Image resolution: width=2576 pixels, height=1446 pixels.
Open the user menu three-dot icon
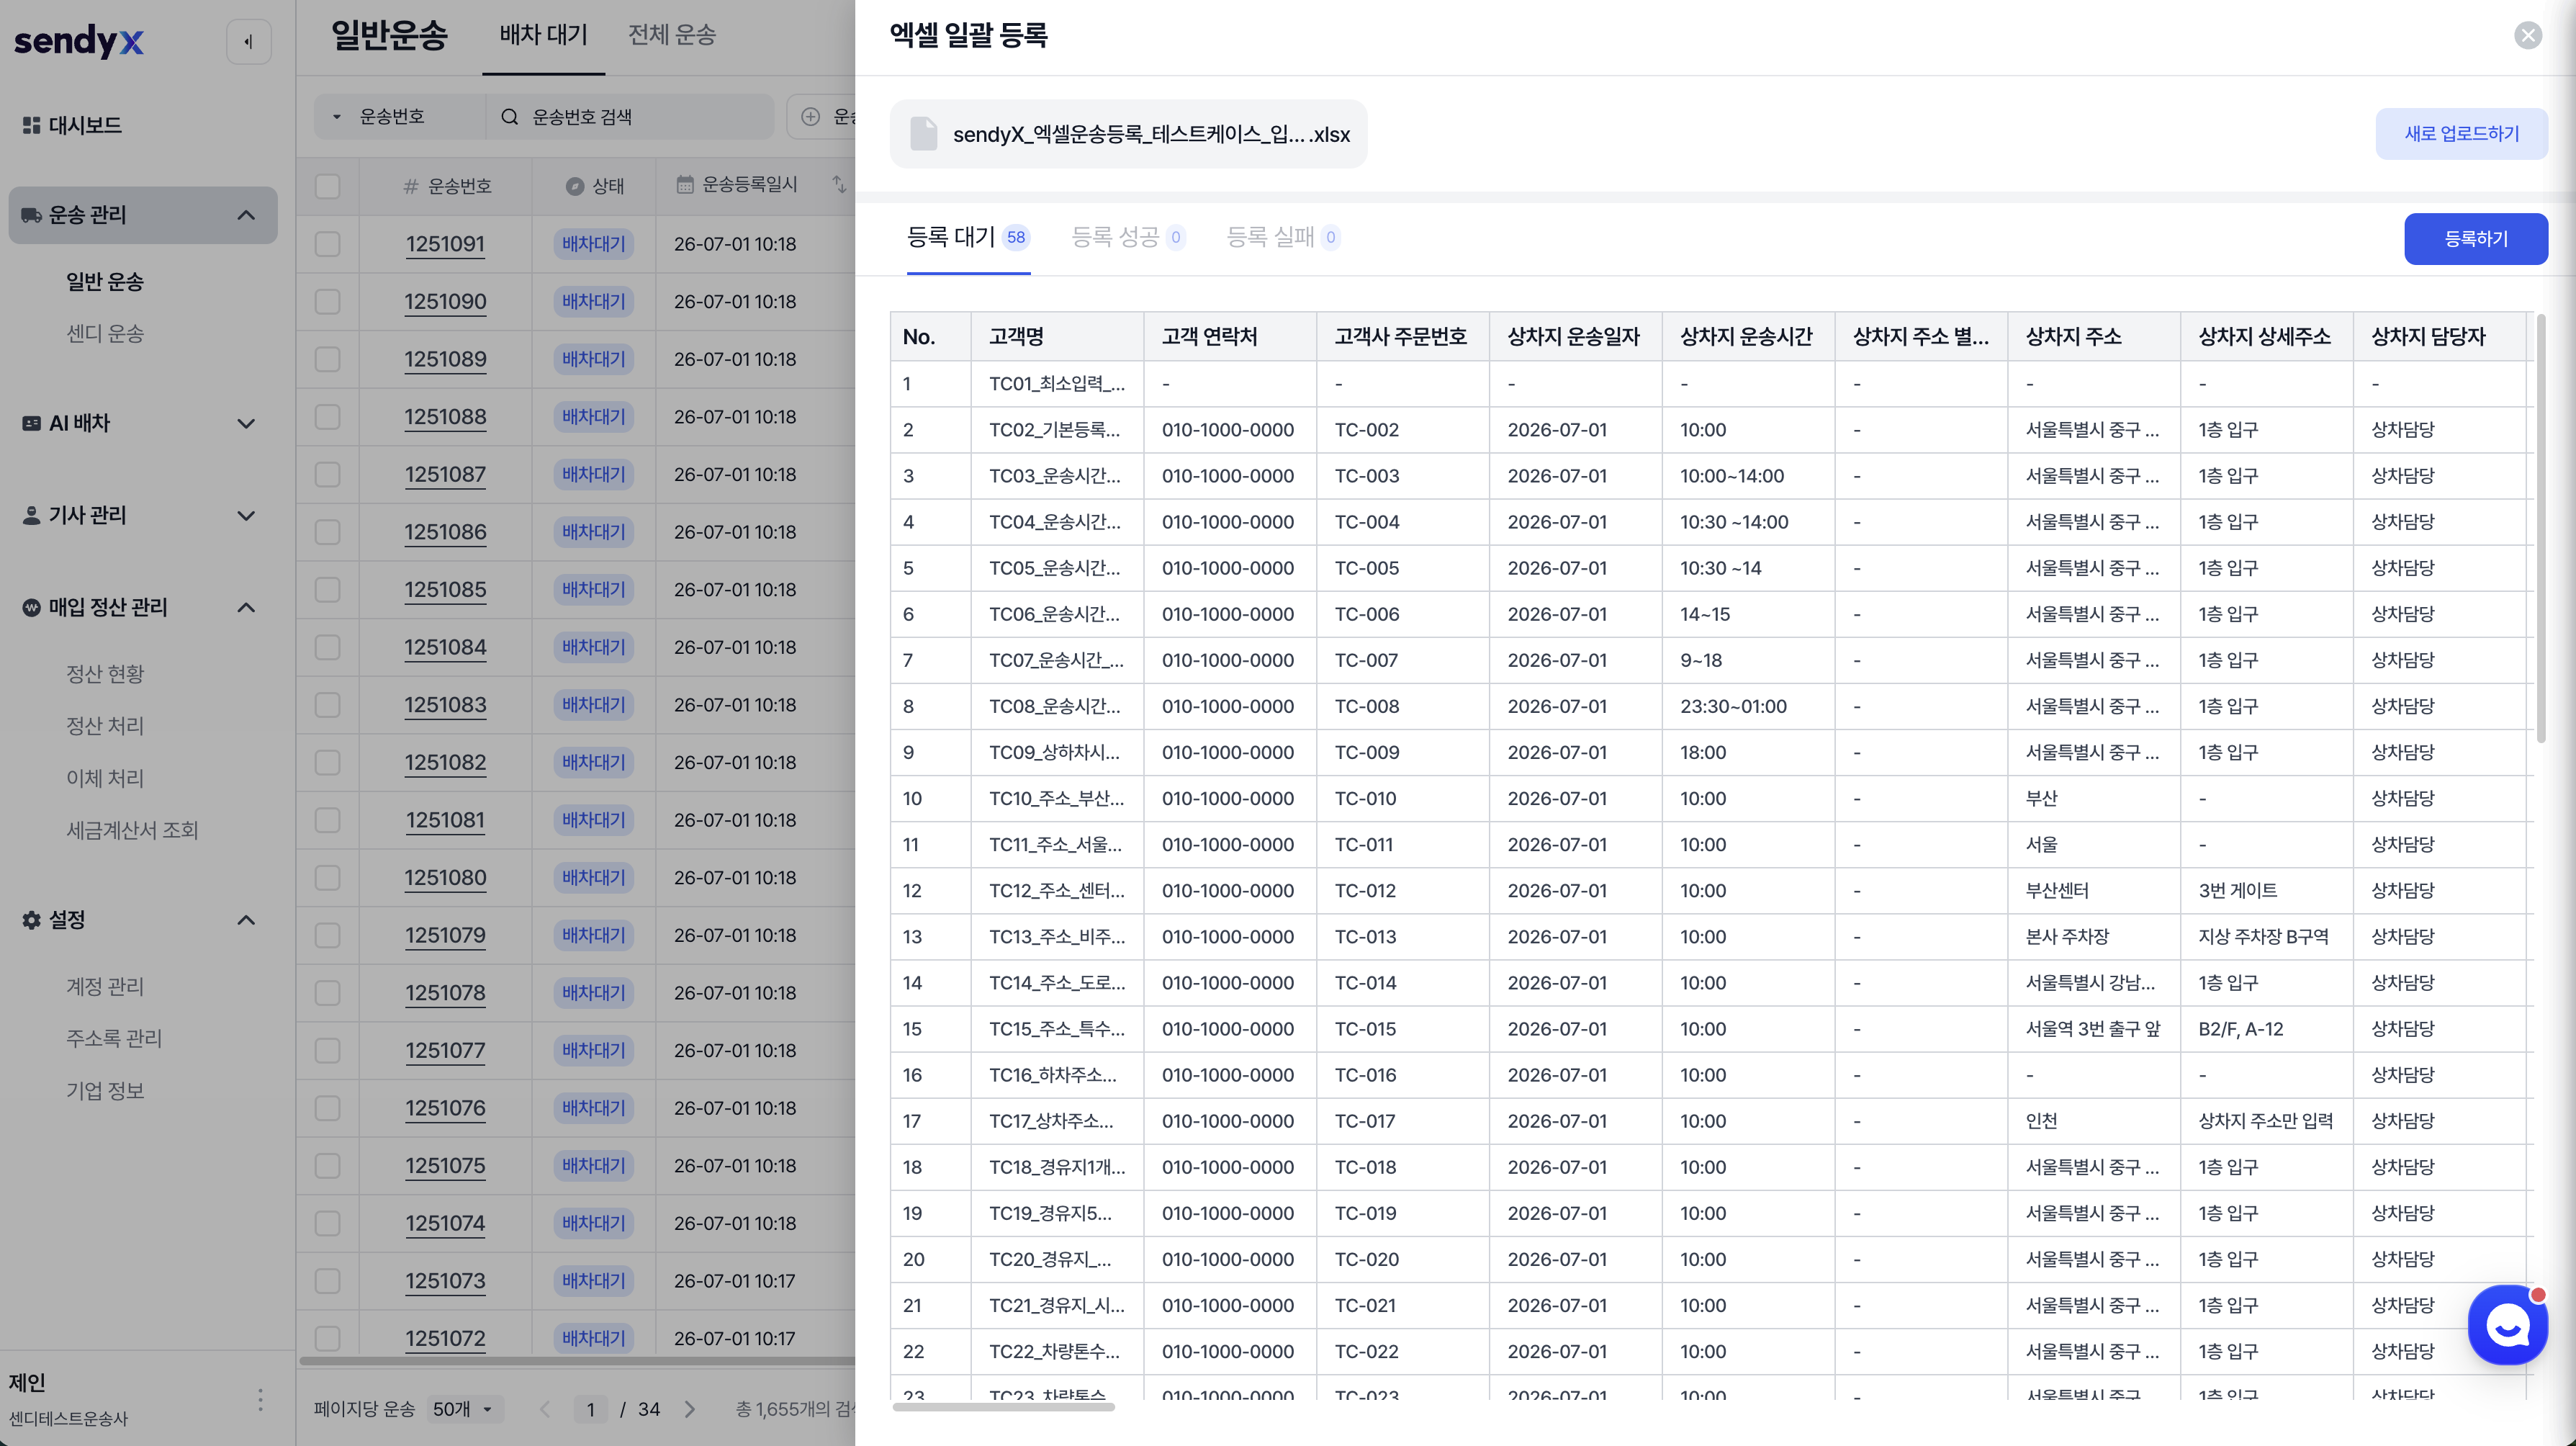point(260,1399)
